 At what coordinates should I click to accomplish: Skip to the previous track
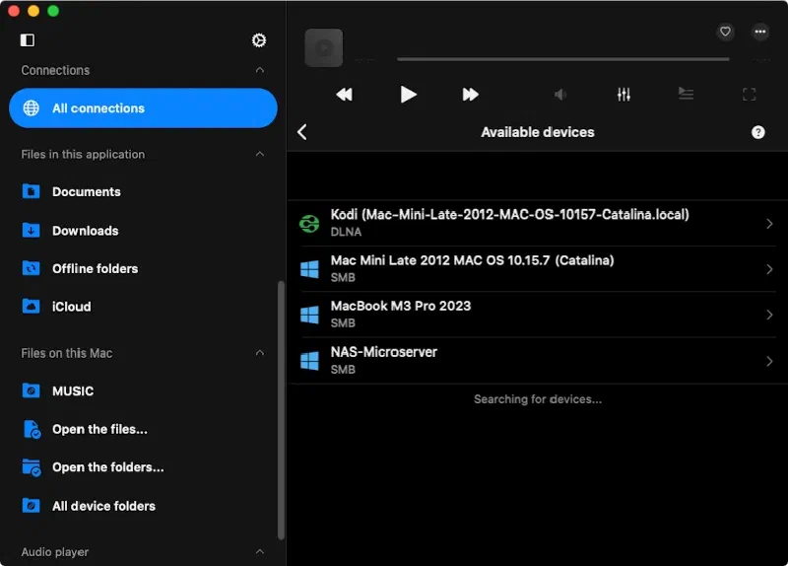tap(344, 95)
